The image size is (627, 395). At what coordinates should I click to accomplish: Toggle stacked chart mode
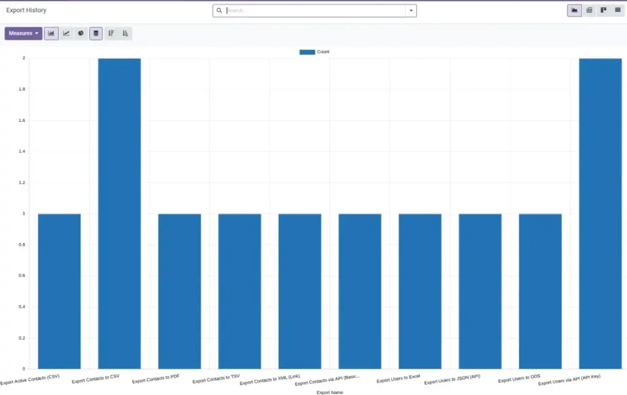pos(96,33)
